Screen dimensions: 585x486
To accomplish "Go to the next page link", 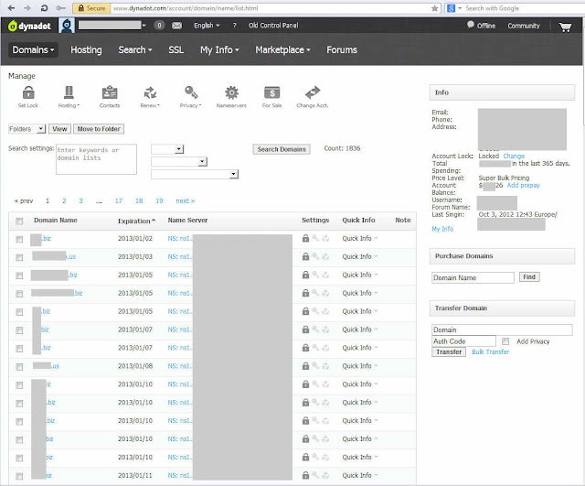I will coord(185,201).
